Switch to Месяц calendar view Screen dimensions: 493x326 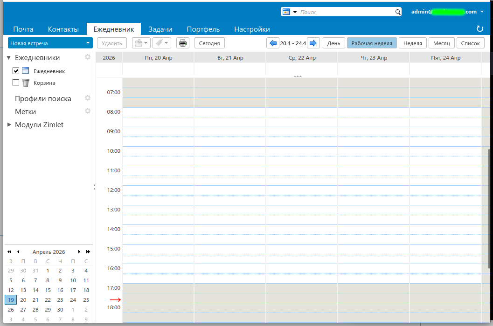pyautogui.click(x=441, y=43)
